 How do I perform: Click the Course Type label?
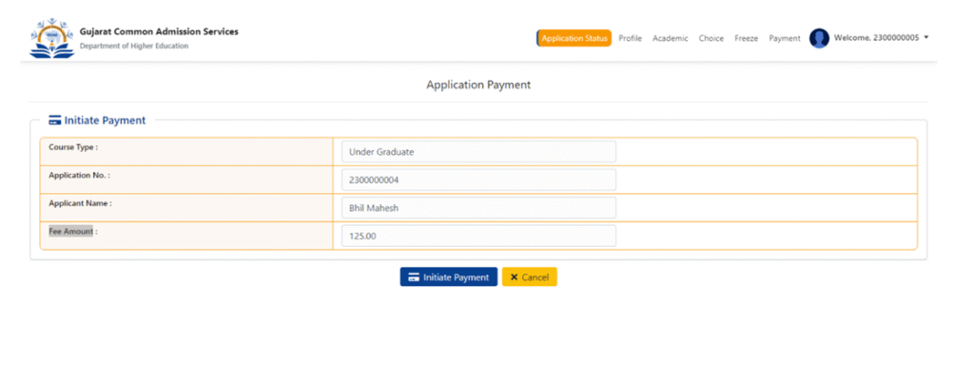click(x=73, y=147)
